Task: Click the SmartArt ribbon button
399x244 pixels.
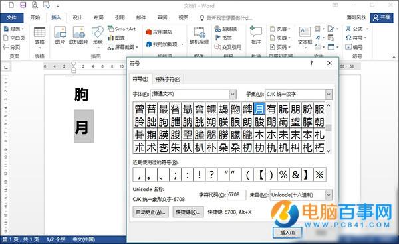Action: [x=122, y=29]
